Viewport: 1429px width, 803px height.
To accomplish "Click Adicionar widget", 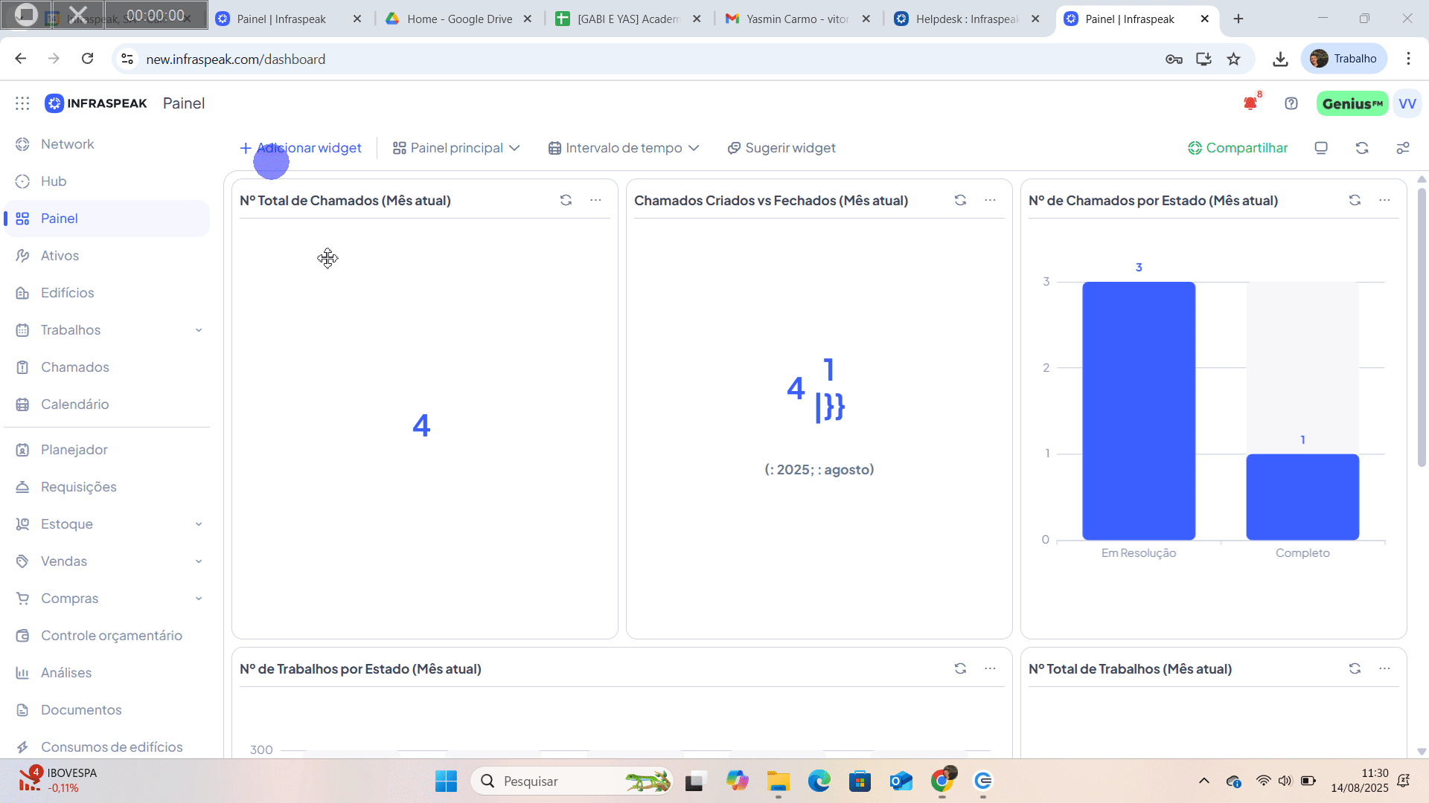I will tap(301, 148).
